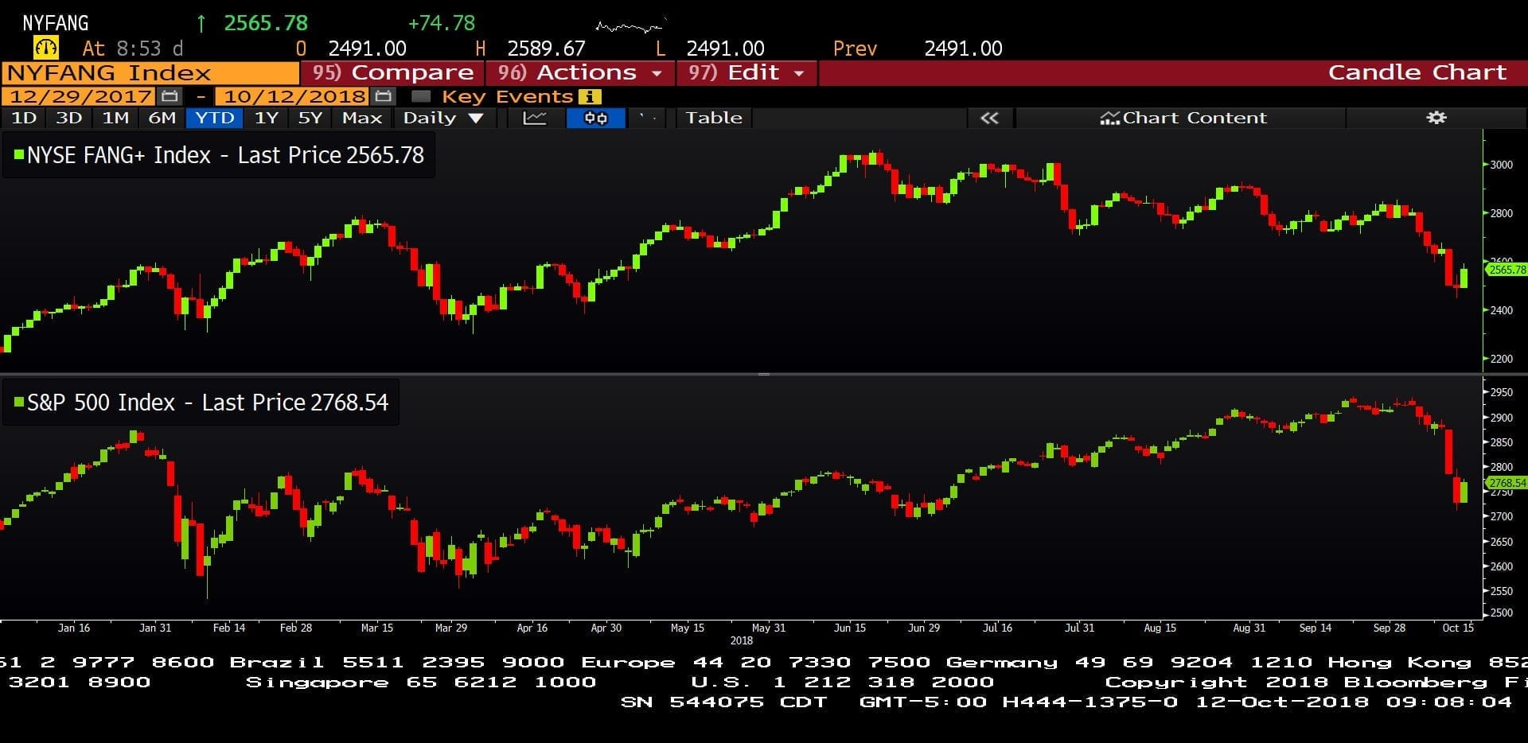Open the start date calendar picker icon
Viewport: 1528px width, 743px height.
[x=169, y=96]
